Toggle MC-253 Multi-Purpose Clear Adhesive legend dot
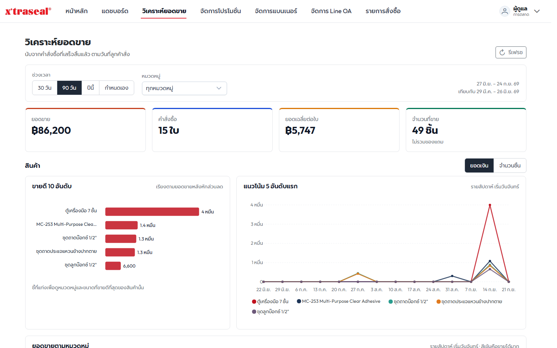 tap(299, 301)
